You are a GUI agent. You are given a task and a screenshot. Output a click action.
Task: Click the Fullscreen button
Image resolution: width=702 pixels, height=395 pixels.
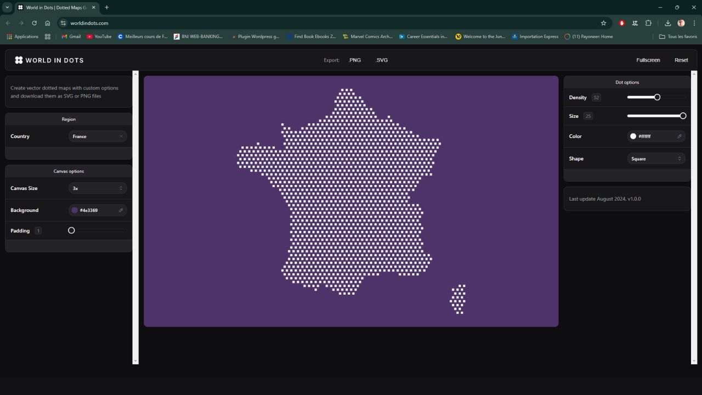[x=648, y=60]
